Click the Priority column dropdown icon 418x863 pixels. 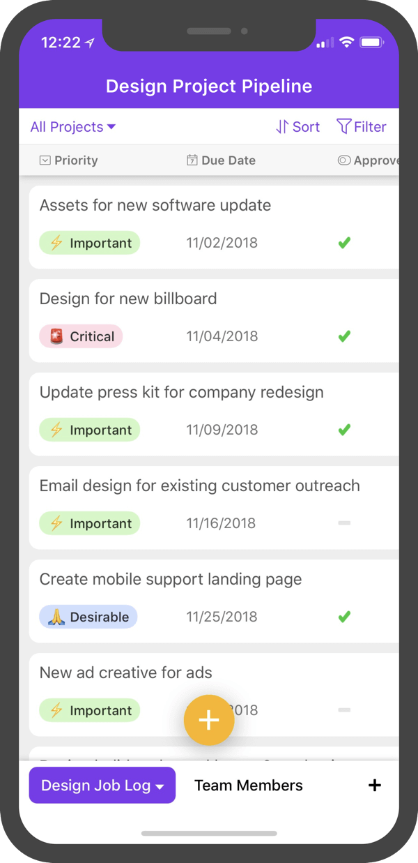pyautogui.click(x=45, y=160)
